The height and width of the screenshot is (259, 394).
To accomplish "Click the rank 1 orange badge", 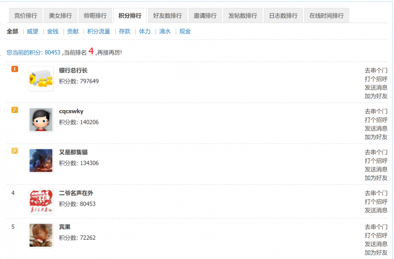I will tap(15, 69).
